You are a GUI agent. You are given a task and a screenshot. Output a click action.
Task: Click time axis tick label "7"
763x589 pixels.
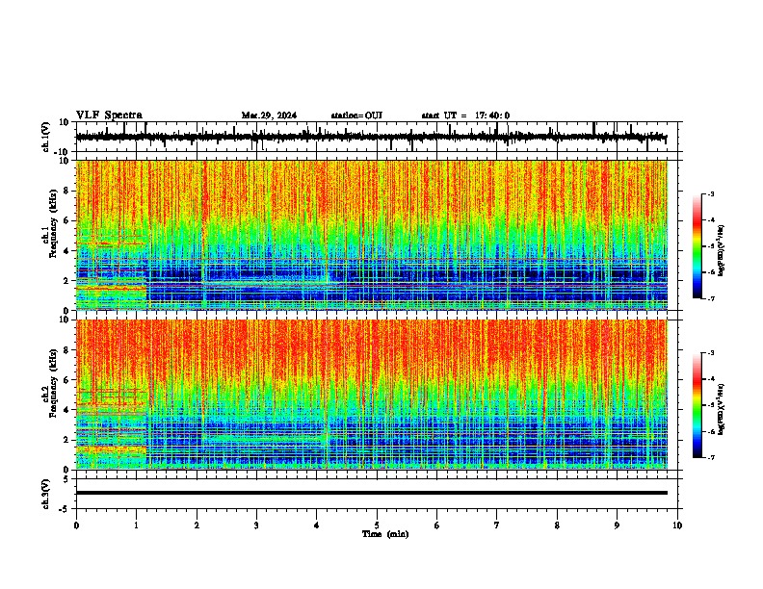point(497,525)
